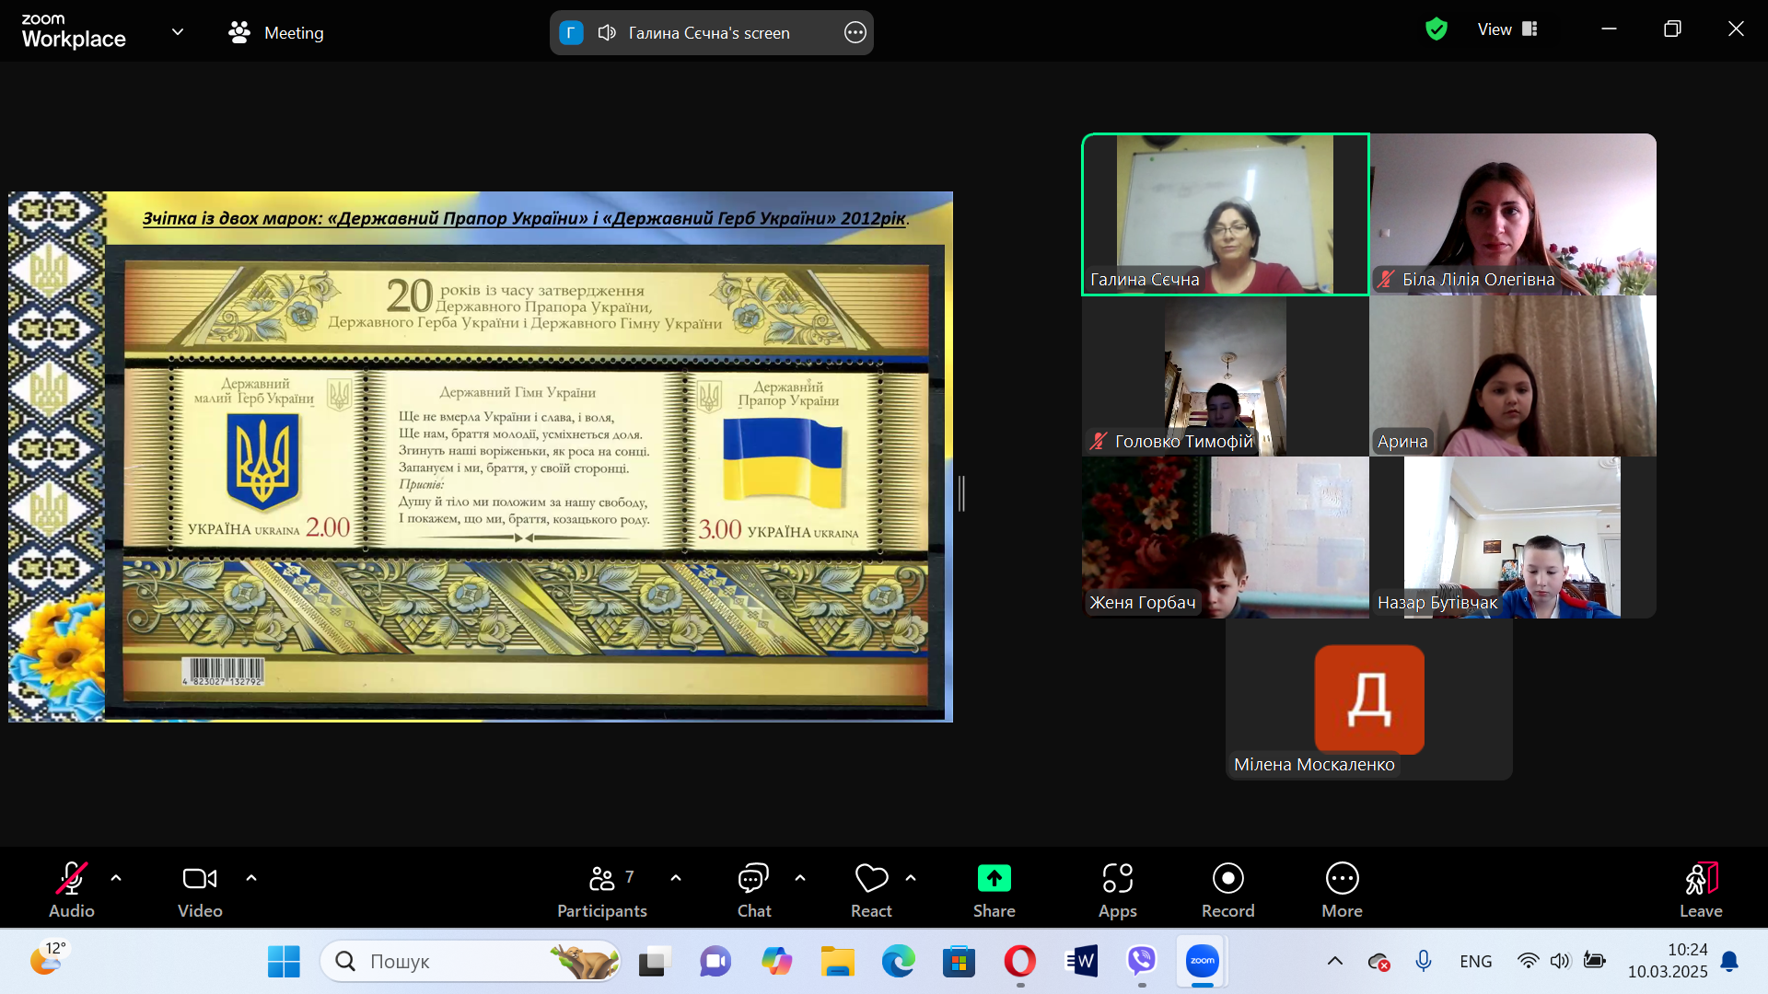
Task: Open the Chat panel
Action: [x=754, y=889]
